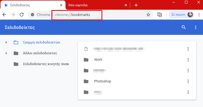
Task: Click the Σε παύση profile button
Action: point(181,15)
